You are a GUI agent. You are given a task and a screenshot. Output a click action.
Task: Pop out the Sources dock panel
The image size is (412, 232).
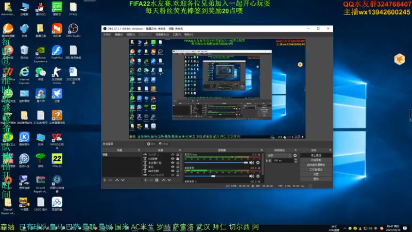point(180,150)
